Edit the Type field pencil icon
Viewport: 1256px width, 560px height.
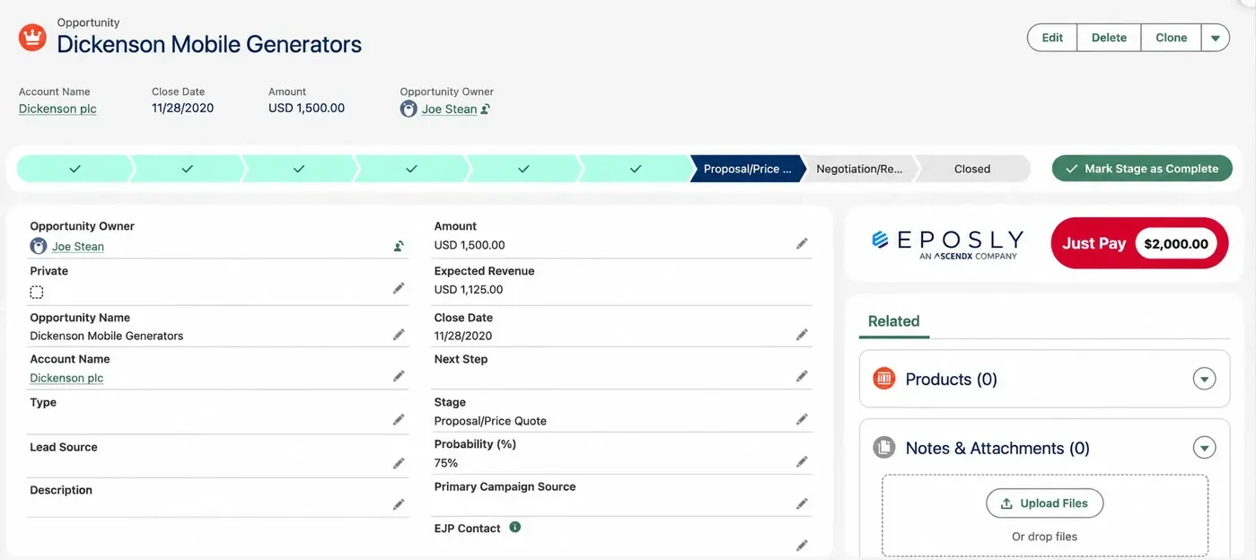pyautogui.click(x=399, y=419)
